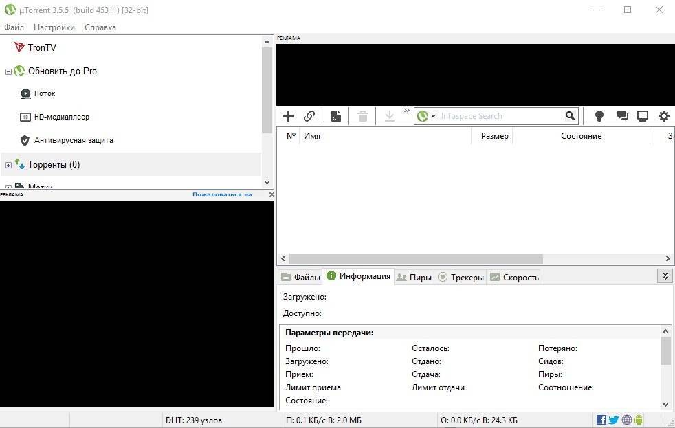The height and width of the screenshot is (428, 675).
Task: Open the chat bubbles icon
Action: 622,115
